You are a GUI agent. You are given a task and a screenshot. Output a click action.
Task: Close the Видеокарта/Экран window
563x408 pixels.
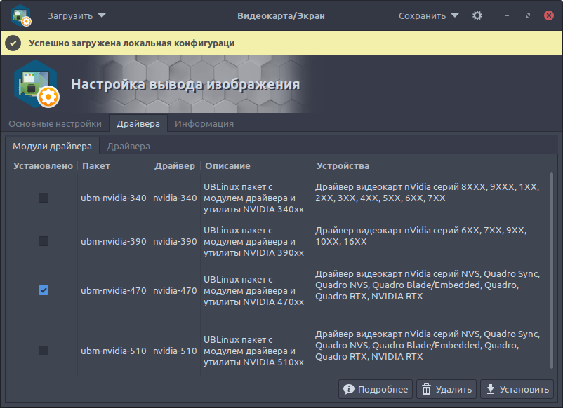click(548, 15)
